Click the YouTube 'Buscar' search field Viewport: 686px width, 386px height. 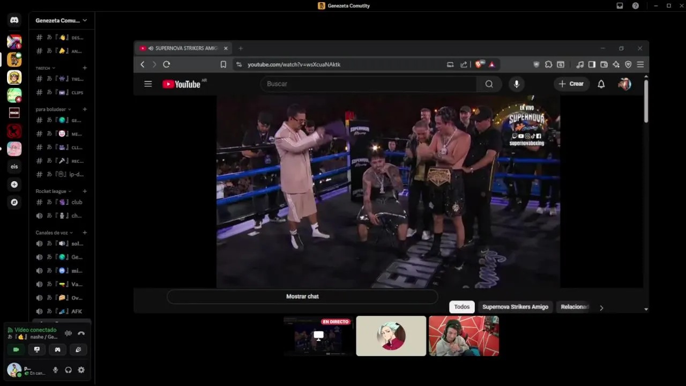(369, 84)
